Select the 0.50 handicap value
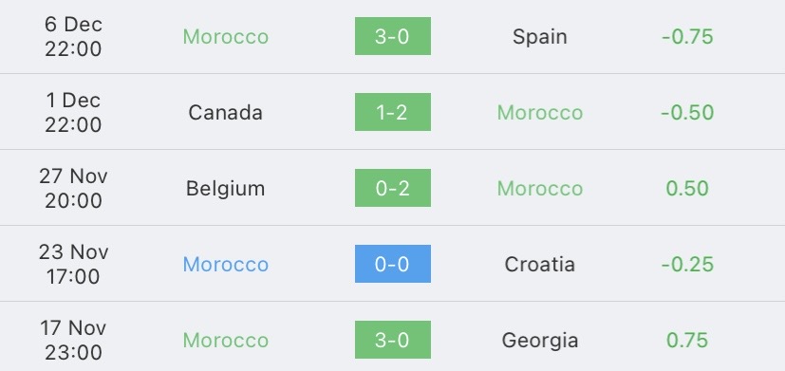This screenshot has height=371, width=785. (x=687, y=188)
